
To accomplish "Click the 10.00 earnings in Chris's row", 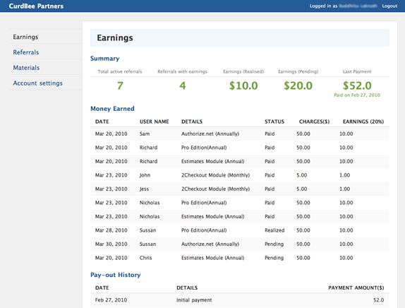I will [x=346, y=258].
